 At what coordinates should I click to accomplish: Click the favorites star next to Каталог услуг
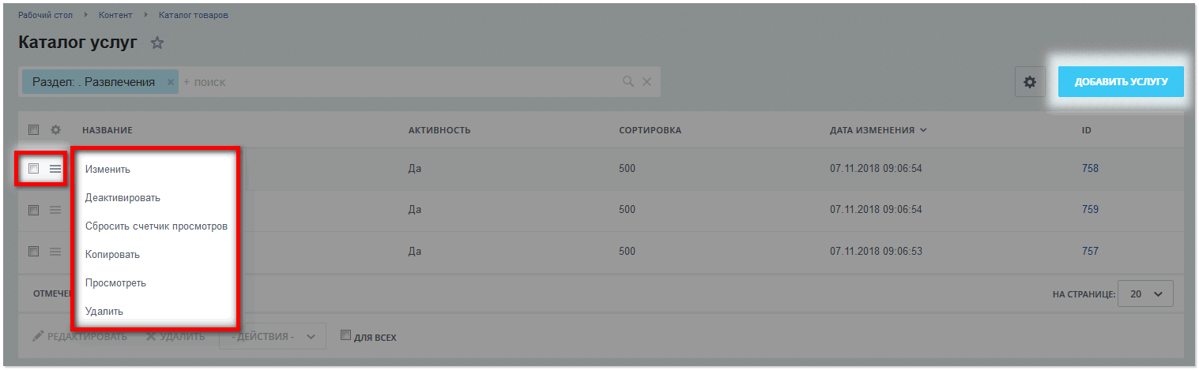click(x=157, y=43)
